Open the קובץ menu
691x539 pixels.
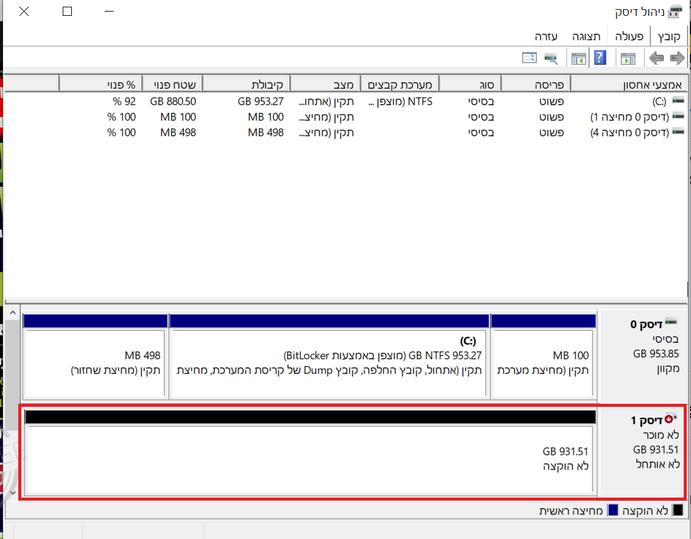pyautogui.click(x=669, y=37)
